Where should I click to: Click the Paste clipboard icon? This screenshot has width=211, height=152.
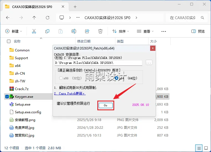[x=60, y=31]
